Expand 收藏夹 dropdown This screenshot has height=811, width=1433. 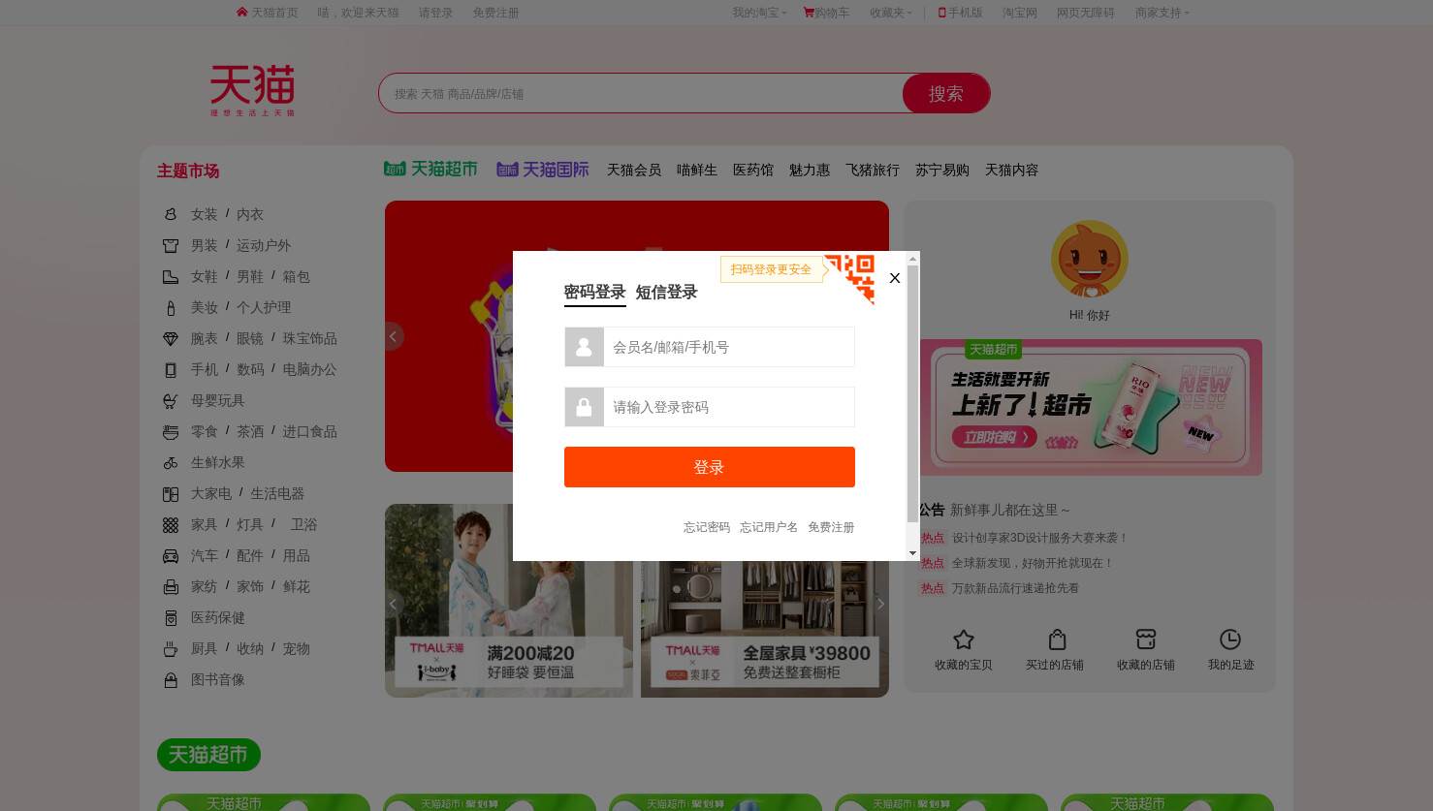point(890,13)
